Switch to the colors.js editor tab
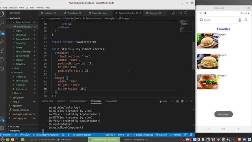 [49, 13]
